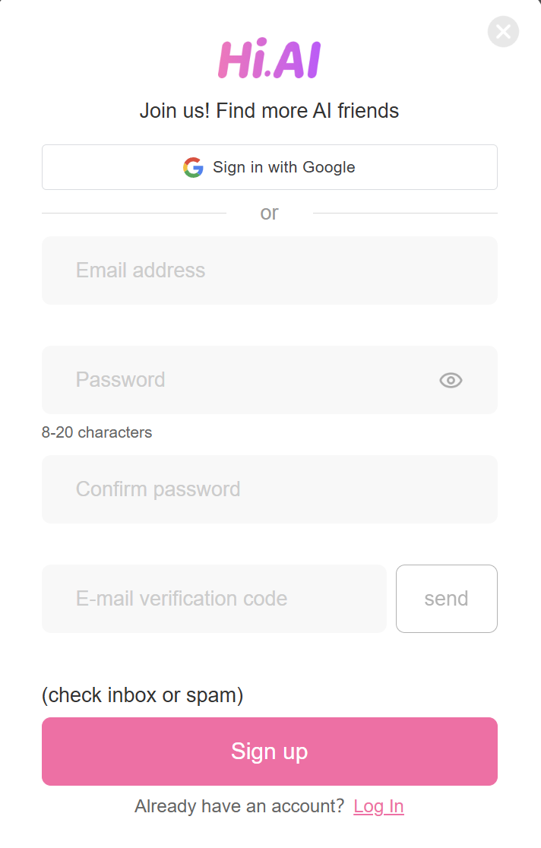The height and width of the screenshot is (848, 541).
Task: Click the 'Sign in with Google' label text
Action: (x=284, y=168)
